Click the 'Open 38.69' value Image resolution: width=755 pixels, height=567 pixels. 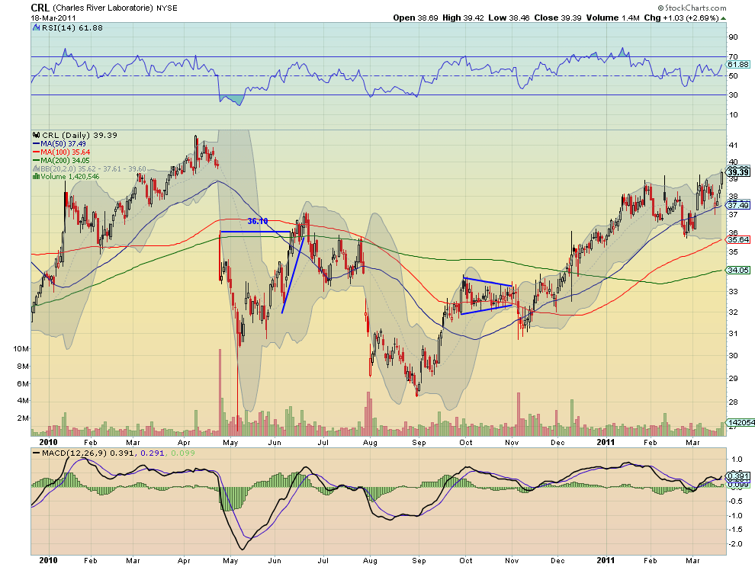click(416, 18)
